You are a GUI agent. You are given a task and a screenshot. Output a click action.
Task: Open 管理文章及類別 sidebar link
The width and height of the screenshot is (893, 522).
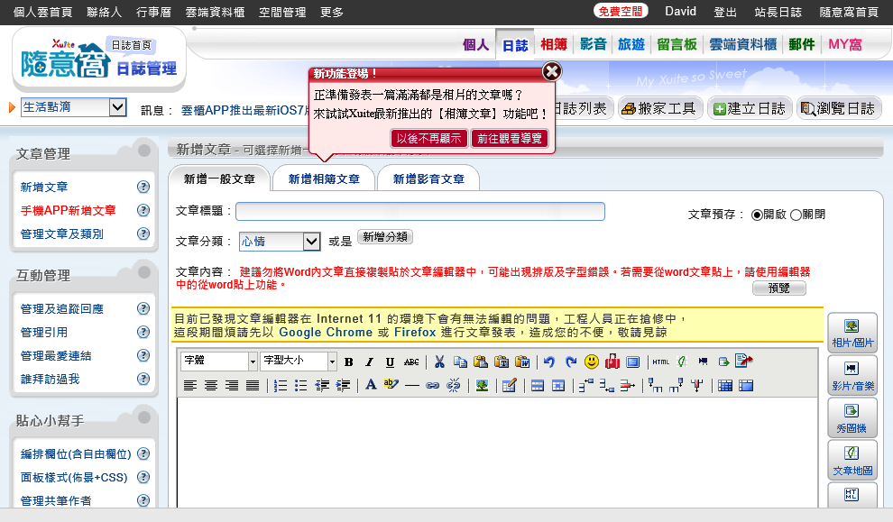point(62,234)
